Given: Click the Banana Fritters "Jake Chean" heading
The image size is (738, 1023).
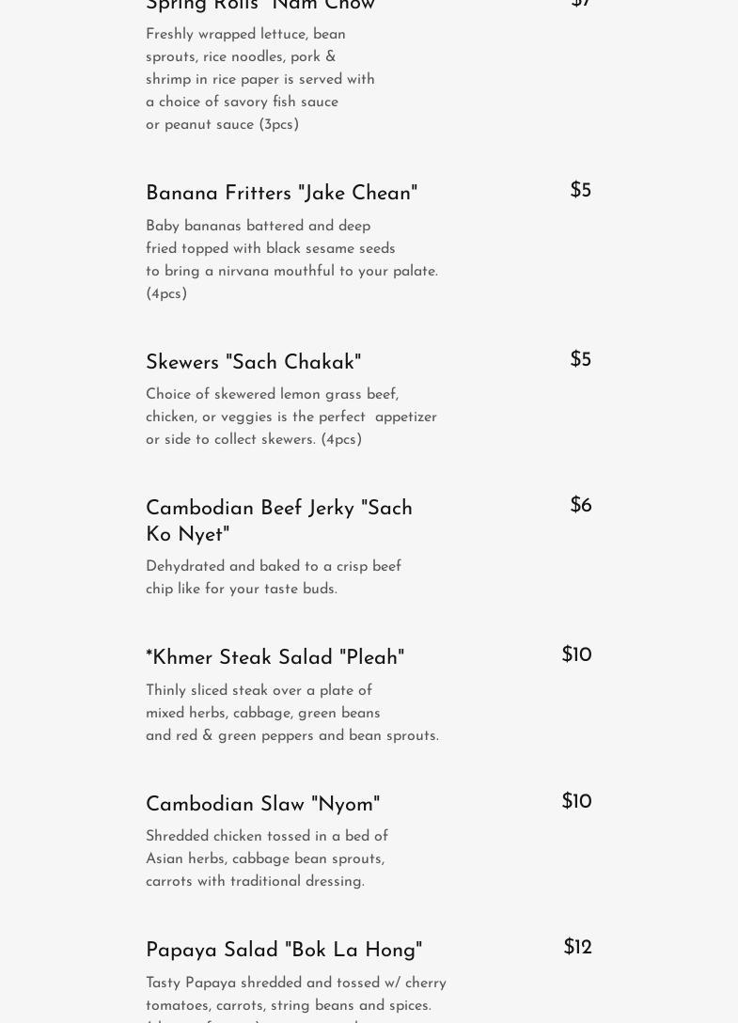Looking at the screenshot, I should [281, 194].
